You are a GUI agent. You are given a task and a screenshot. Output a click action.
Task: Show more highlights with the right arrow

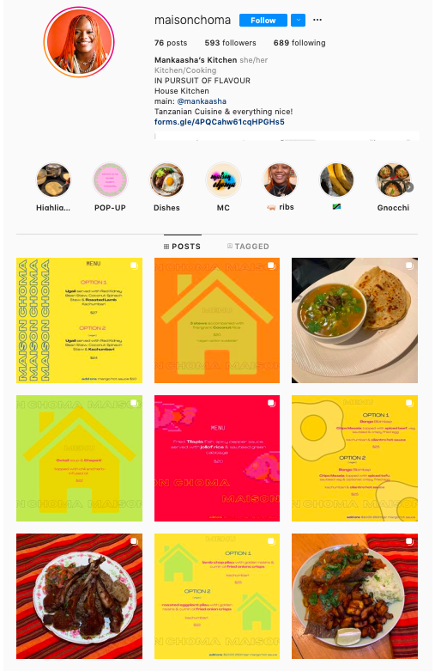click(409, 187)
